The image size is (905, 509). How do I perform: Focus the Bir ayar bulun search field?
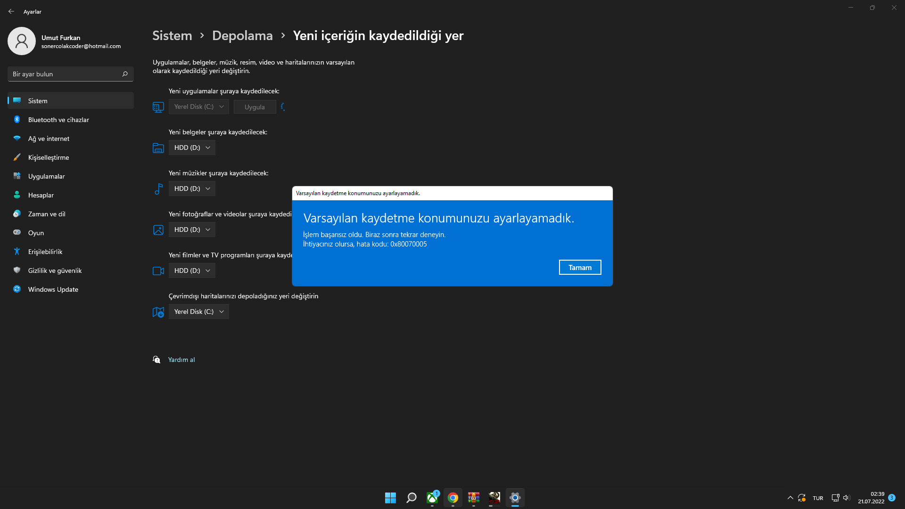(64, 74)
